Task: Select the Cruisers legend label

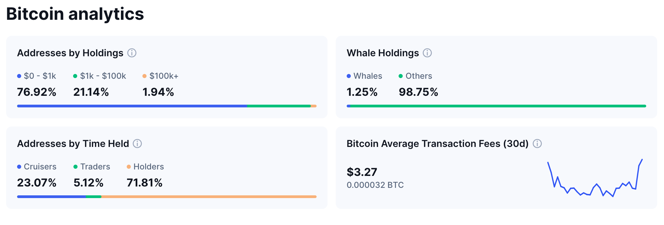Action: tap(40, 167)
